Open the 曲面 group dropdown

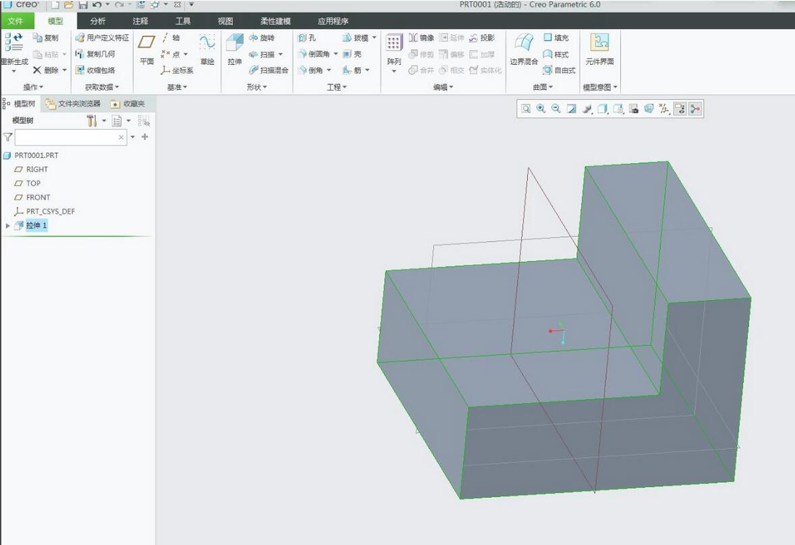[x=543, y=87]
